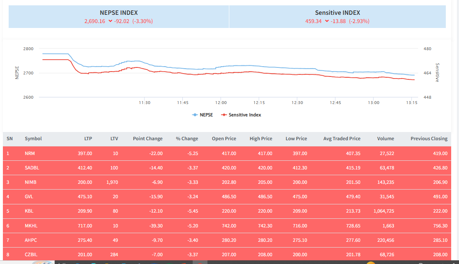This screenshot has width=459, height=264.
Task: Click the Previous Closing column header
Action: pyautogui.click(x=429, y=139)
